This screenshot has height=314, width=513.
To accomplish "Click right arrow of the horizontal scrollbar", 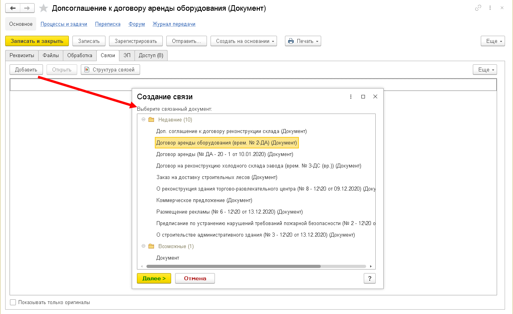I will click(371, 266).
